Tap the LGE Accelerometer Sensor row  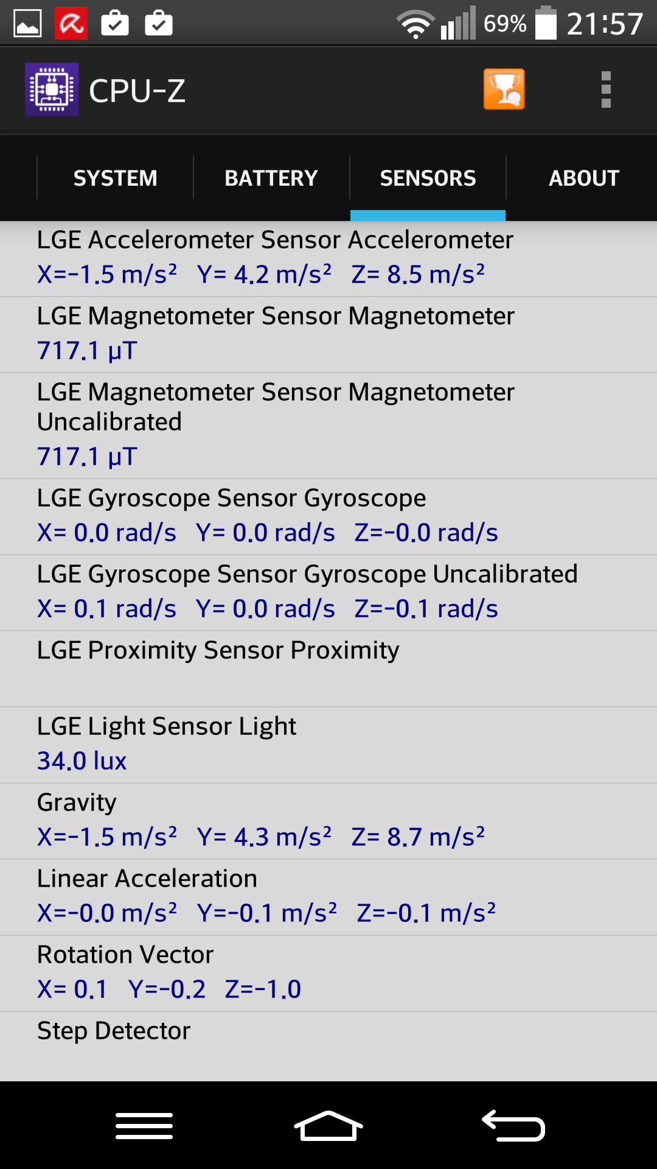328,258
